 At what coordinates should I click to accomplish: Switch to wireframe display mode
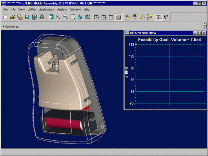click(97, 17)
